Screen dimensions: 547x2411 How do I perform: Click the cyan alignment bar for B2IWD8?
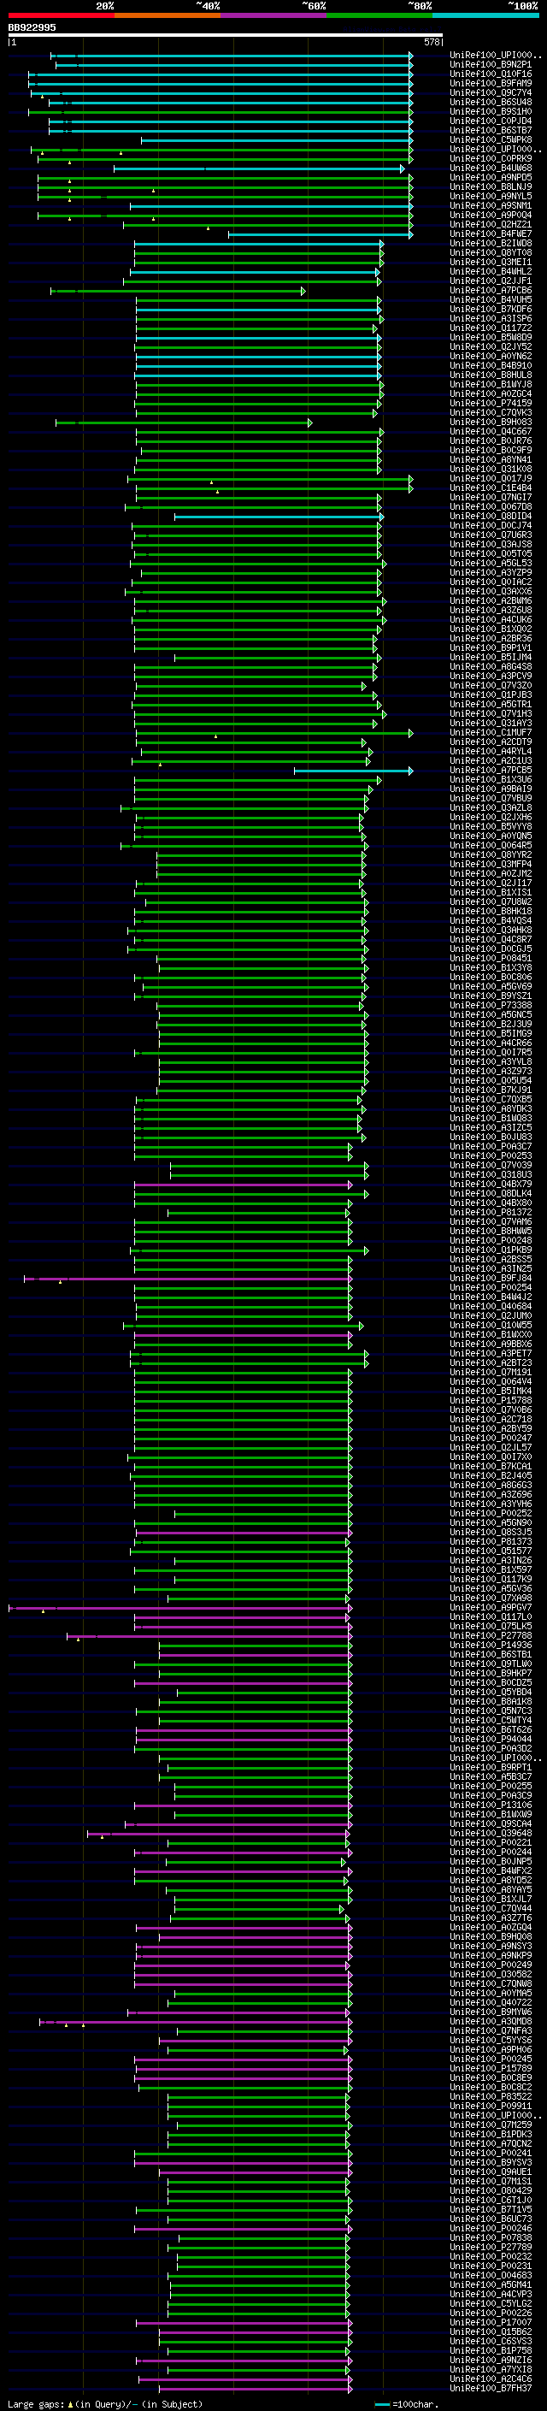point(258,245)
